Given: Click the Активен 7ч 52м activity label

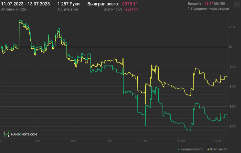Looking at the screenshot, I should (14, 9).
